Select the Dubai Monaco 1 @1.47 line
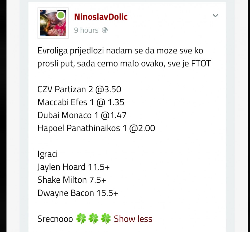 pyautogui.click(x=82, y=115)
